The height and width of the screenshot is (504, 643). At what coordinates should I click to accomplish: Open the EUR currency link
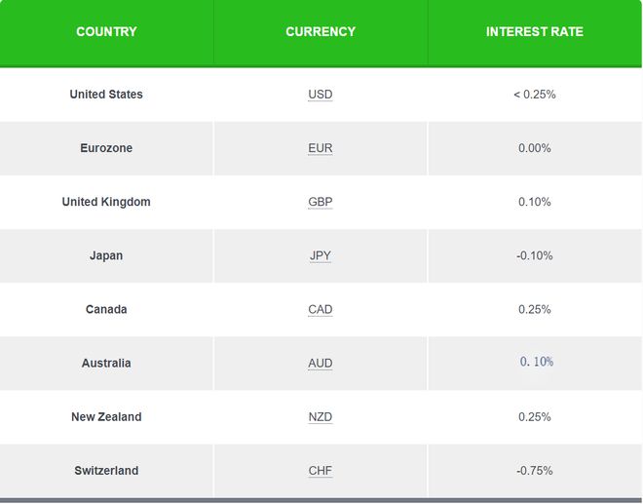click(x=321, y=148)
